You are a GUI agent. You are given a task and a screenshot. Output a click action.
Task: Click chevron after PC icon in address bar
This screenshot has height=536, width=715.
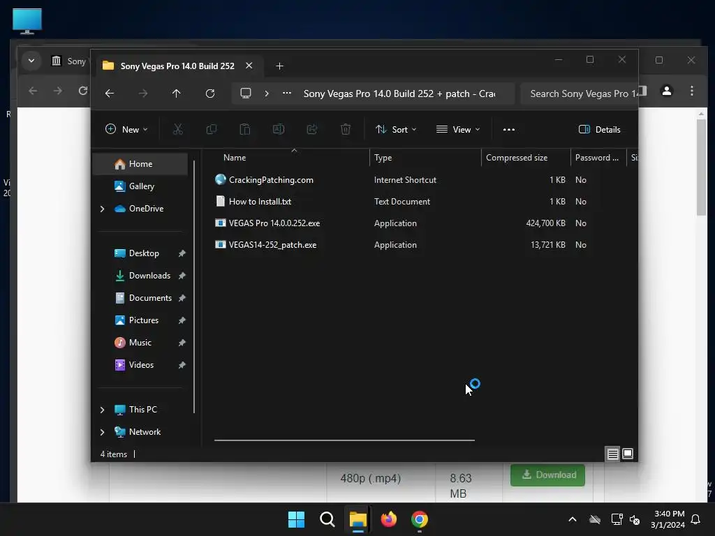tap(267, 94)
